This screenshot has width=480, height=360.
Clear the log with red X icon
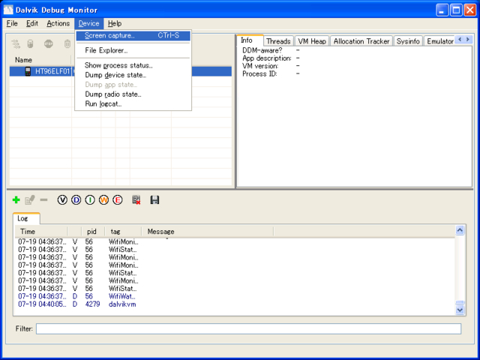(136, 200)
